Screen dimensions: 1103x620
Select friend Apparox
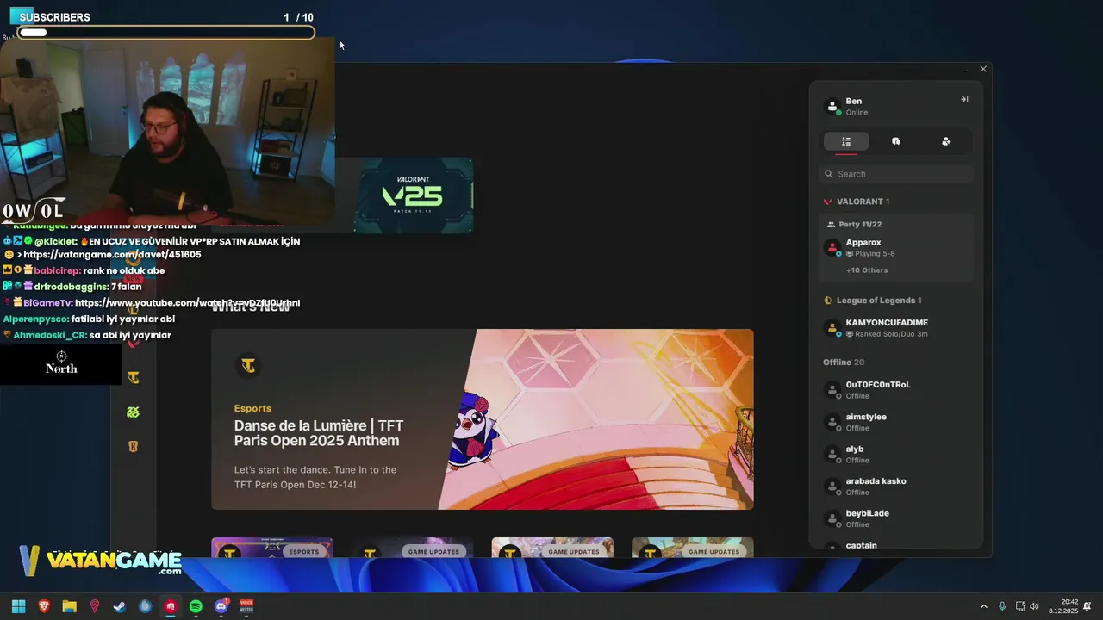click(896, 248)
